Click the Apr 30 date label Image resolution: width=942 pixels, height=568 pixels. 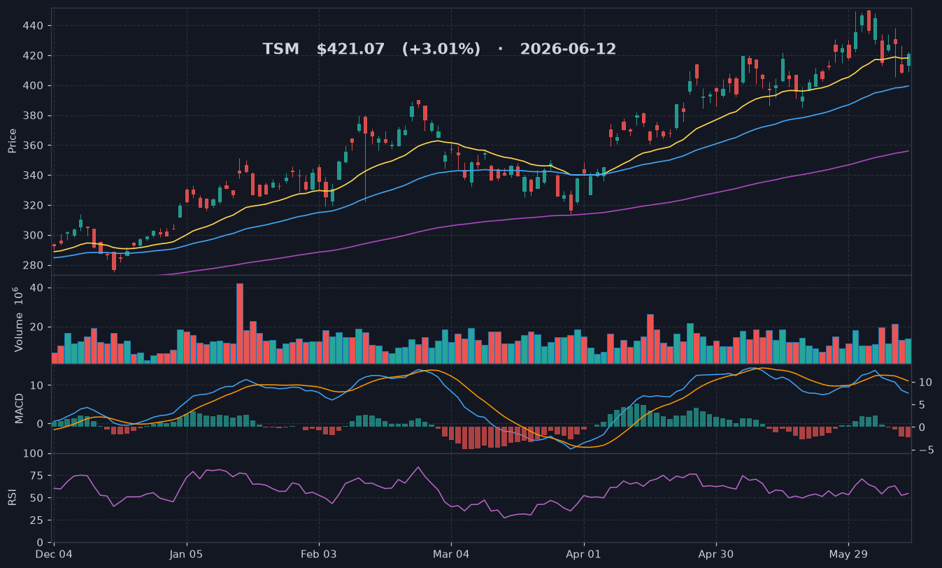717,555
